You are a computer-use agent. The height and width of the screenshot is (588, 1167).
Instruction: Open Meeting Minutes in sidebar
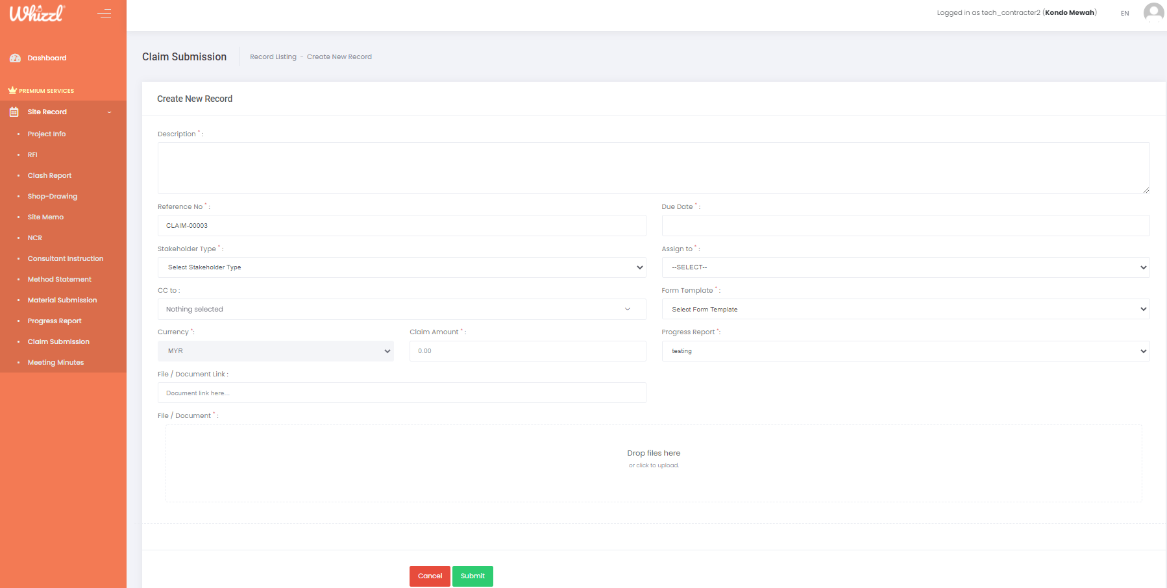pos(56,363)
